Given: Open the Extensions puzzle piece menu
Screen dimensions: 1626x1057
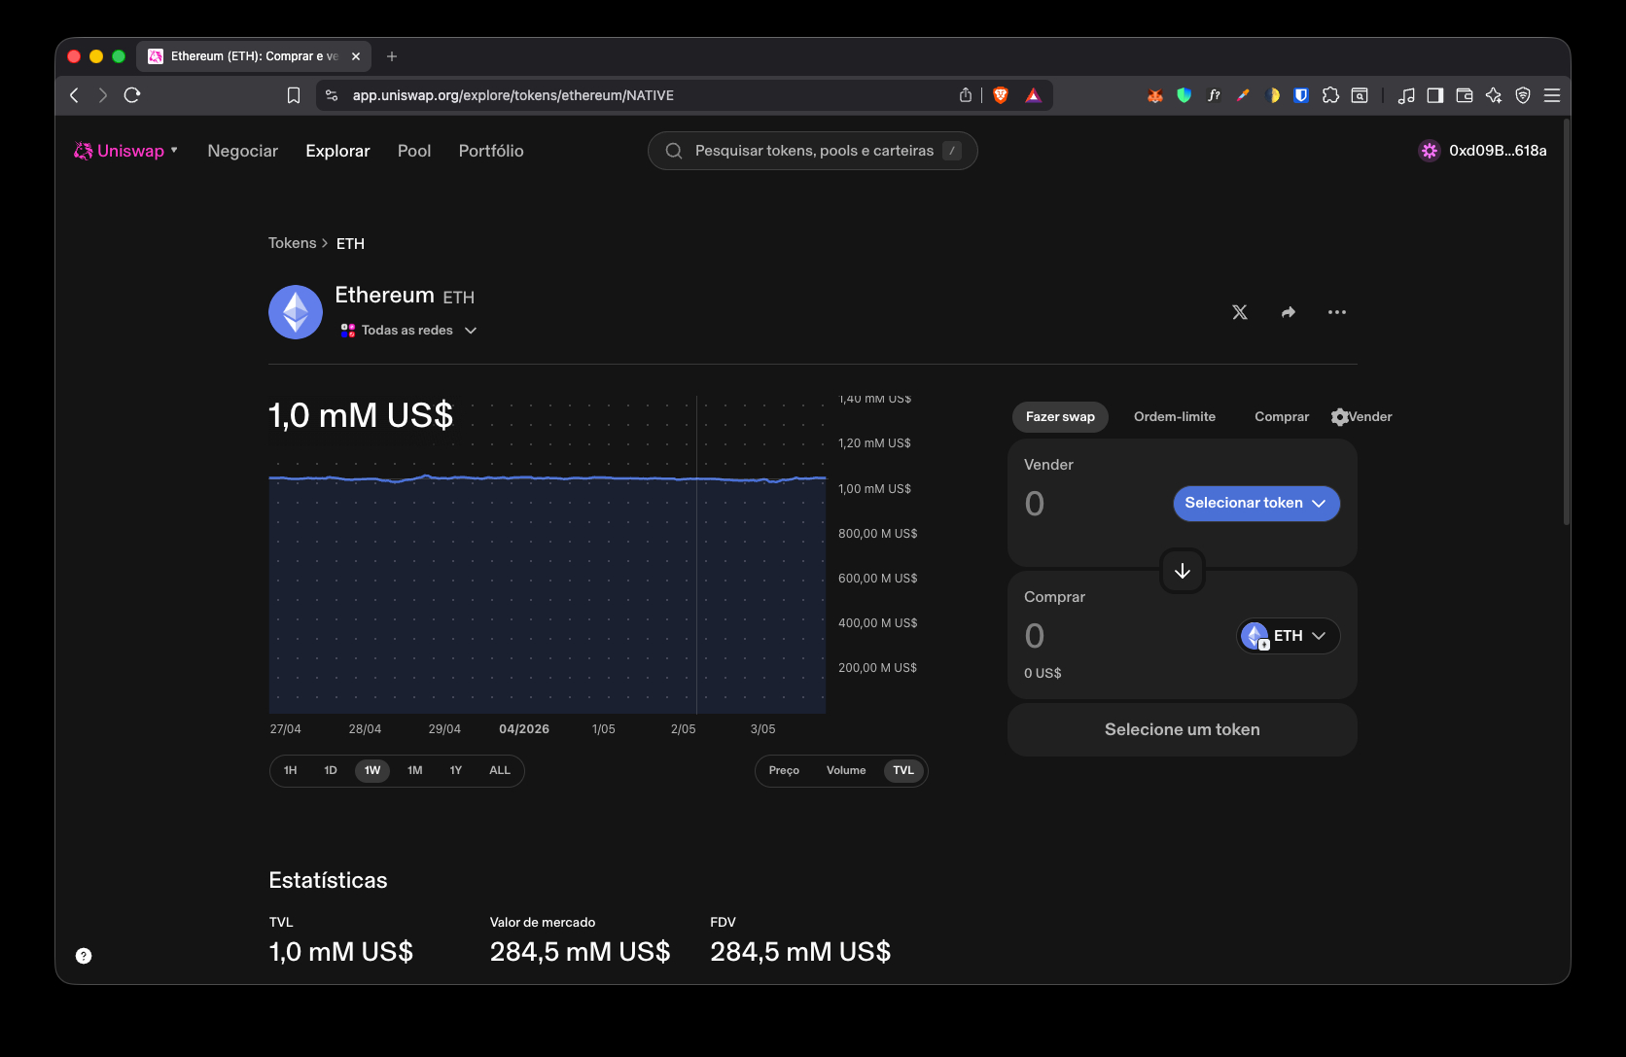Looking at the screenshot, I should [x=1330, y=95].
